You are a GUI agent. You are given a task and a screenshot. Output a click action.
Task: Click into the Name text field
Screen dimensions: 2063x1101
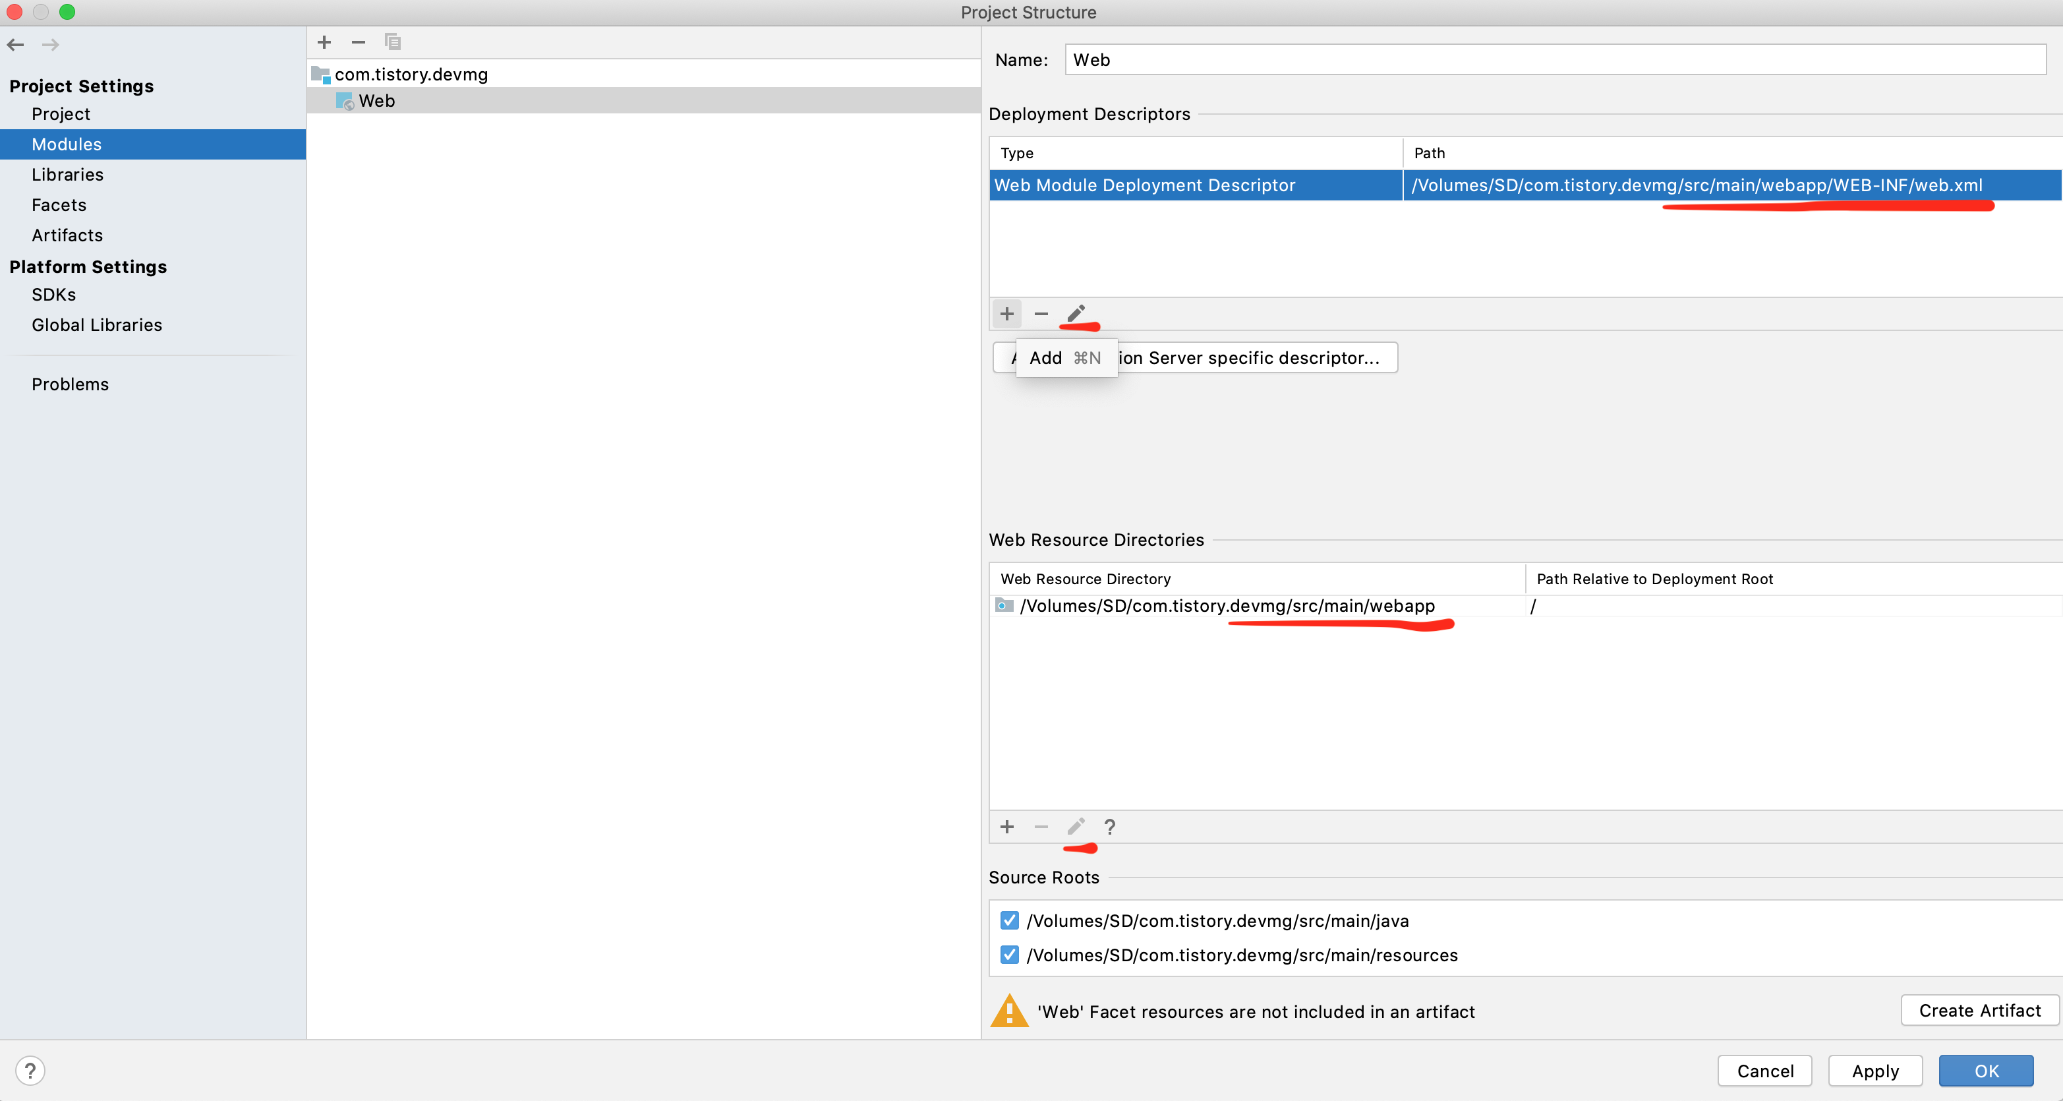pyautogui.click(x=1554, y=60)
